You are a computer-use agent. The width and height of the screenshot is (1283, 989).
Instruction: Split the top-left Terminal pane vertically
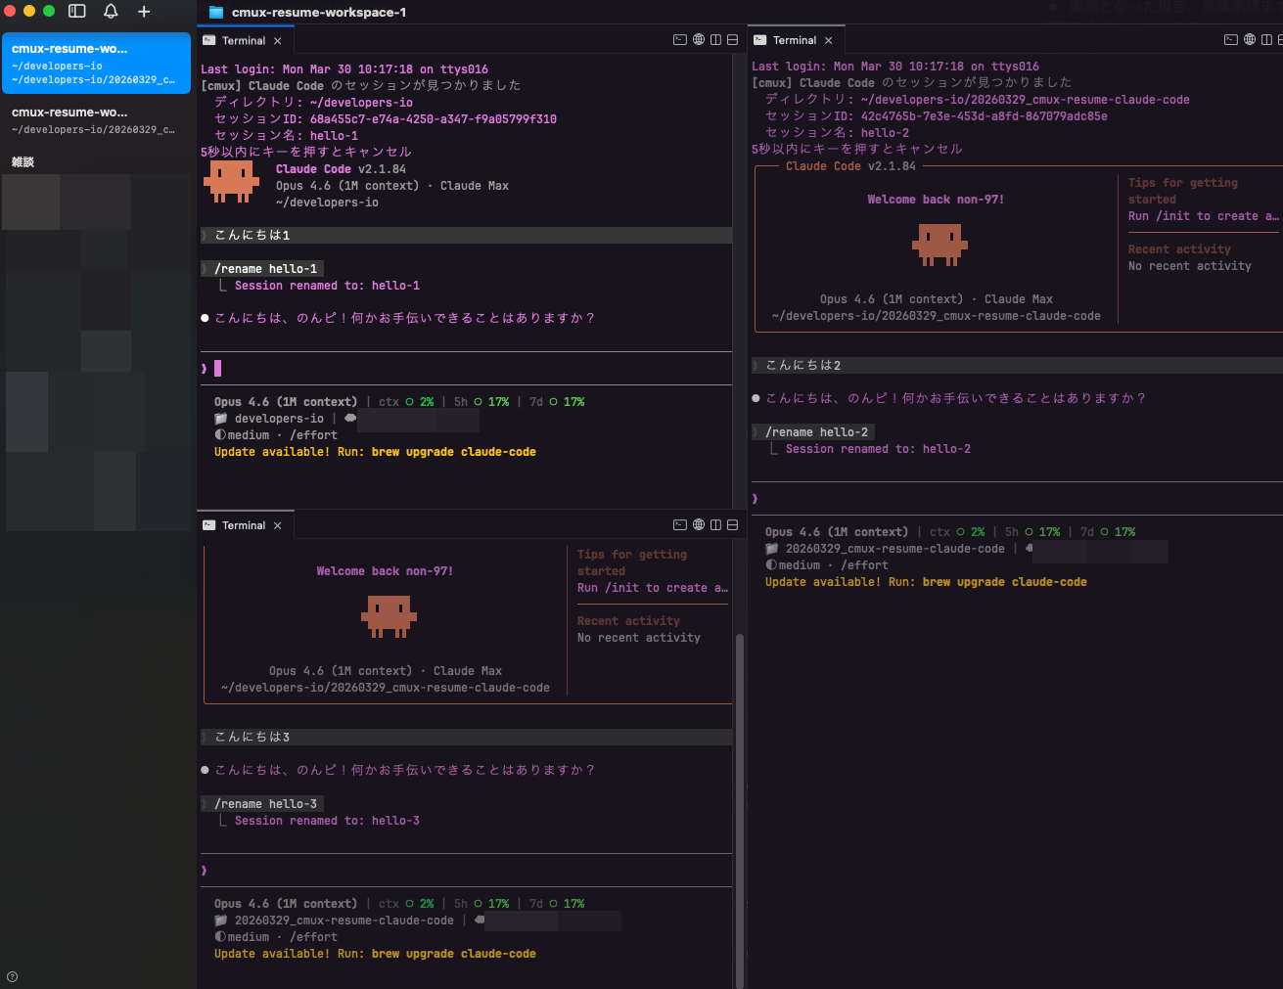point(715,39)
